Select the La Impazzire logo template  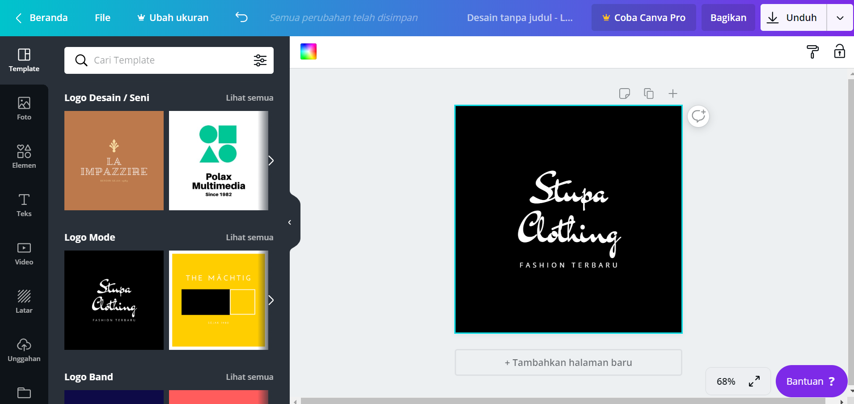click(114, 161)
